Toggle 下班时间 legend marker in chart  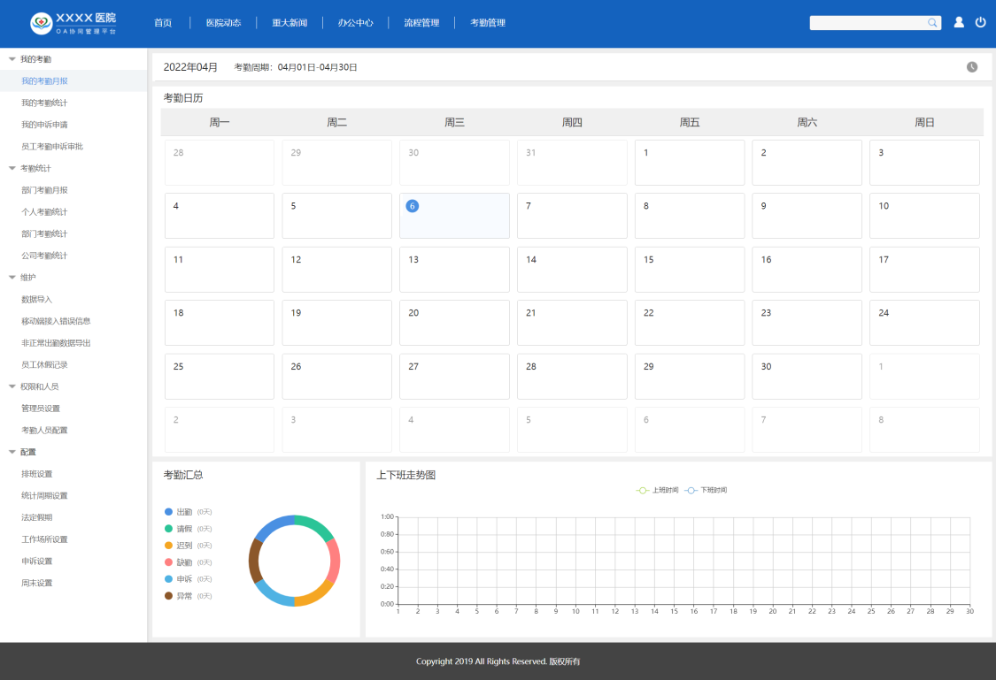(x=691, y=490)
